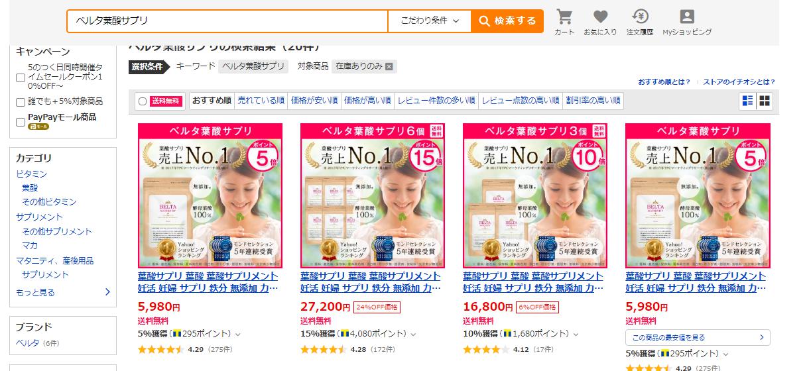807x371 pixels.
Task: Enable the PayPayモール商品 checkbox
Action: click(x=21, y=122)
